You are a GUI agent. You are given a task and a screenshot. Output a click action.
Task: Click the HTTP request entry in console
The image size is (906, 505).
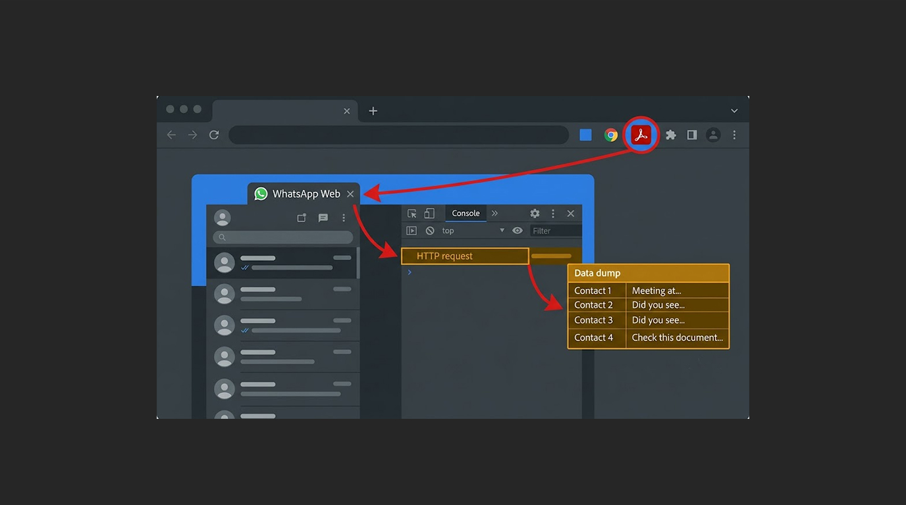465,256
